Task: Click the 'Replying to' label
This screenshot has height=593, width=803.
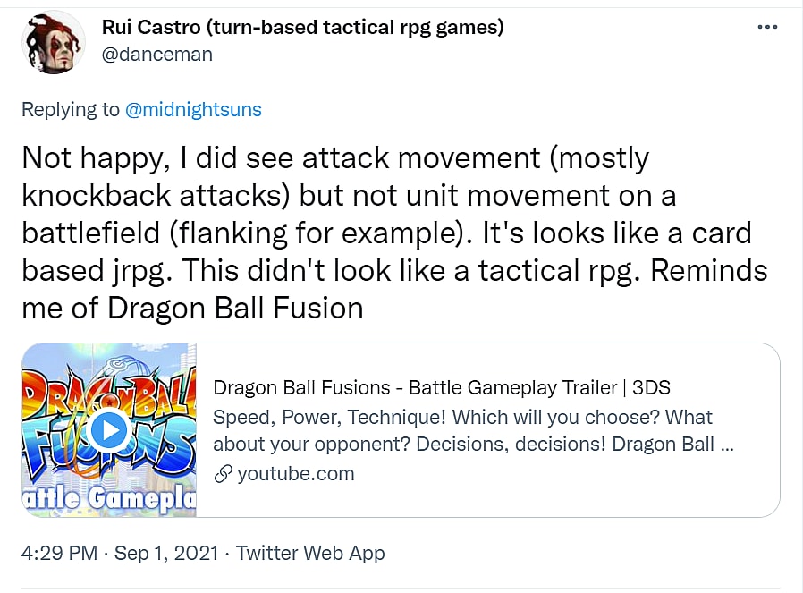Action: point(70,109)
